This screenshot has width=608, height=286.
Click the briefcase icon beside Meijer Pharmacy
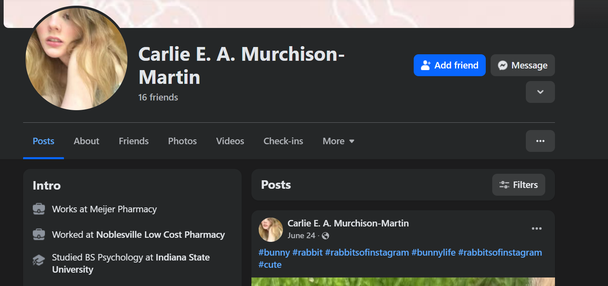point(39,209)
